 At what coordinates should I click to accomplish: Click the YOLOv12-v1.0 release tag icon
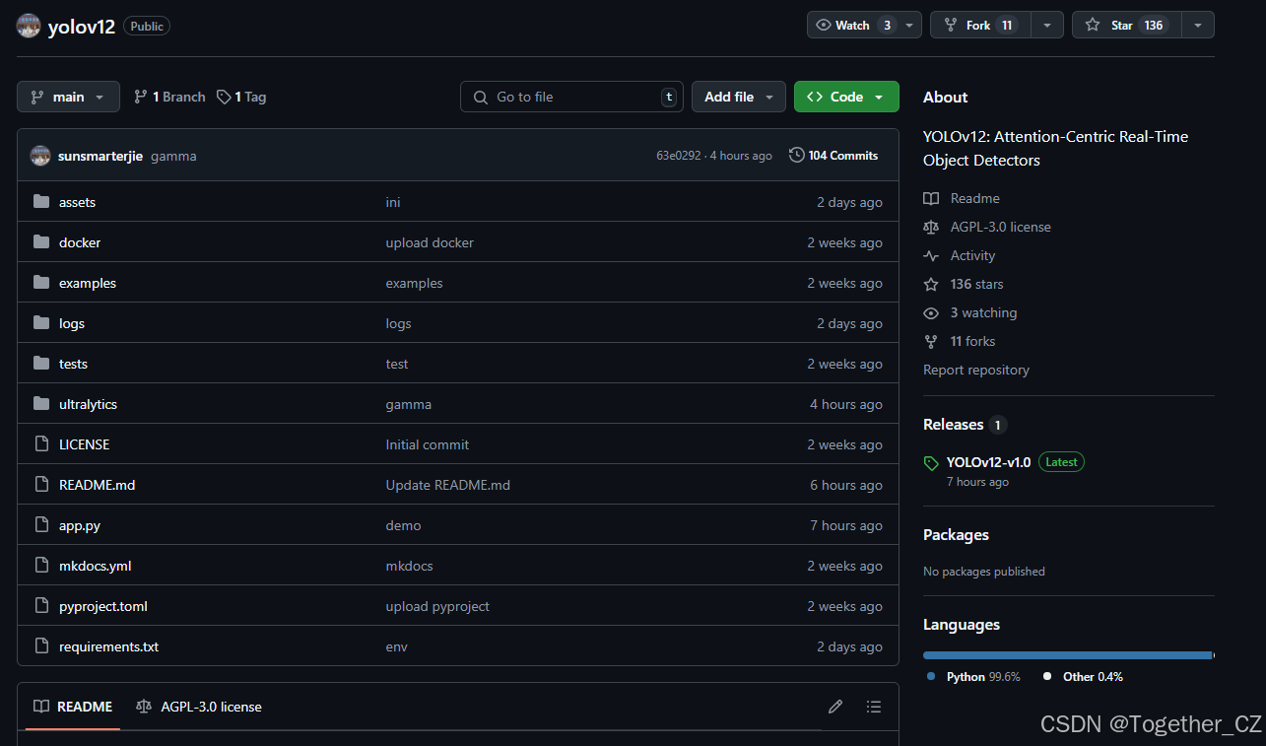[x=931, y=463]
